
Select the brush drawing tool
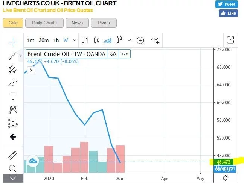[13, 83]
